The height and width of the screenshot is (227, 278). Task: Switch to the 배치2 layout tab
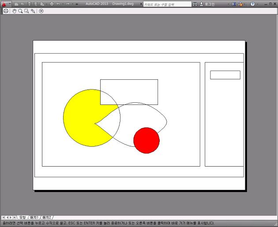pos(47,217)
